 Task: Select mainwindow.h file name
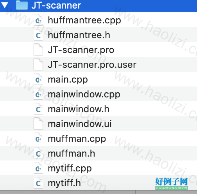79,109
